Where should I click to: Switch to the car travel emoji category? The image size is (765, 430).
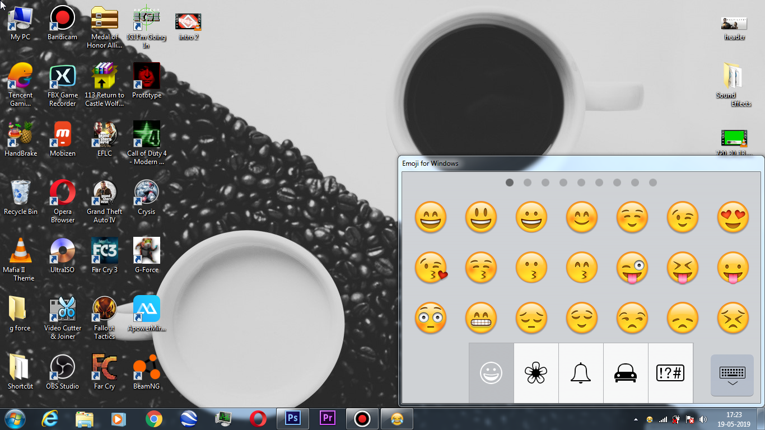[x=626, y=372]
